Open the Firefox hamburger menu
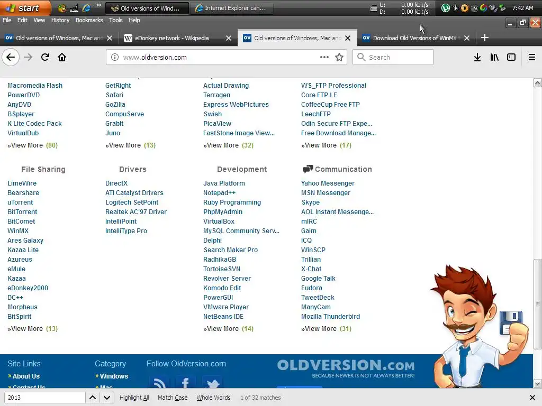Screen dimensions: 542x406 coord(532,57)
